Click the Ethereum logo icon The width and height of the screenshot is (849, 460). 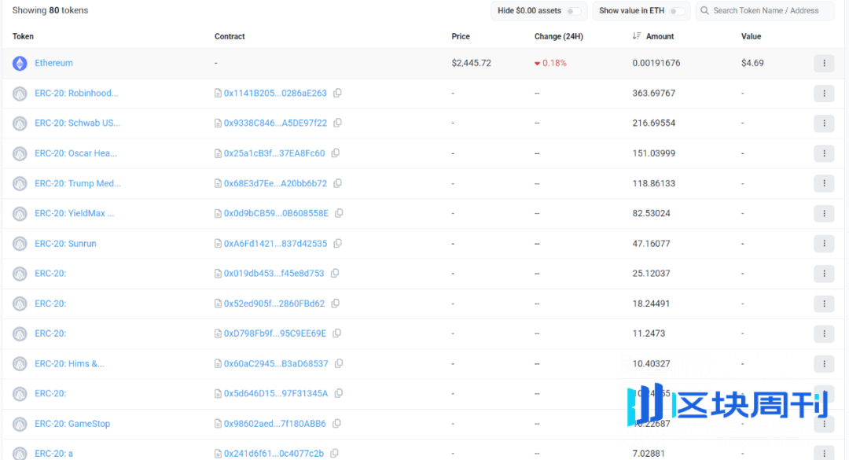20,64
